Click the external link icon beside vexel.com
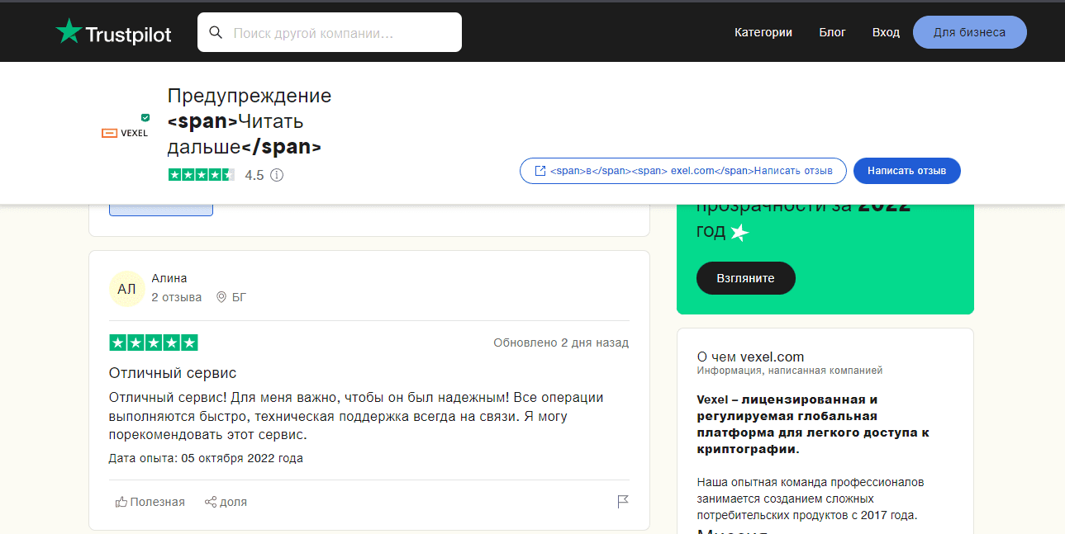Image resolution: width=1065 pixels, height=534 pixels. click(x=539, y=171)
